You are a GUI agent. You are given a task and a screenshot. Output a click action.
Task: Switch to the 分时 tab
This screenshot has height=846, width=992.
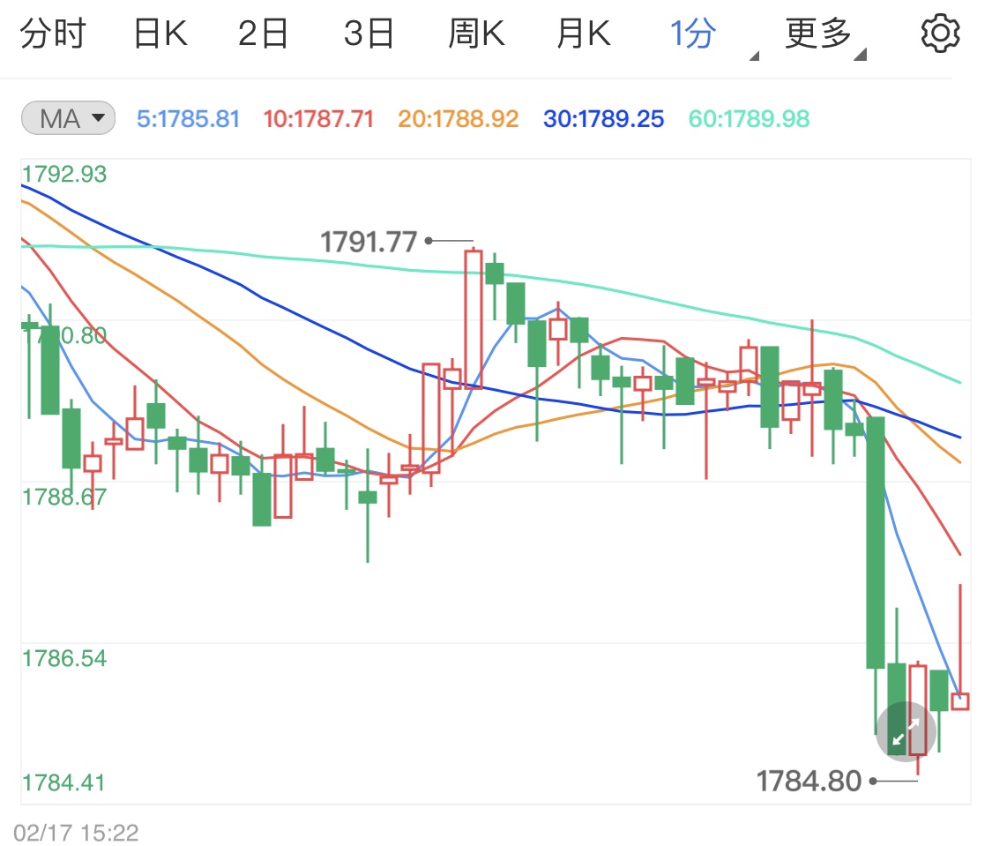(53, 32)
